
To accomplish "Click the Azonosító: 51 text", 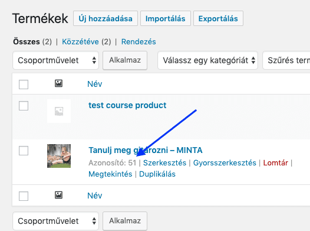I will [x=113, y=163].
